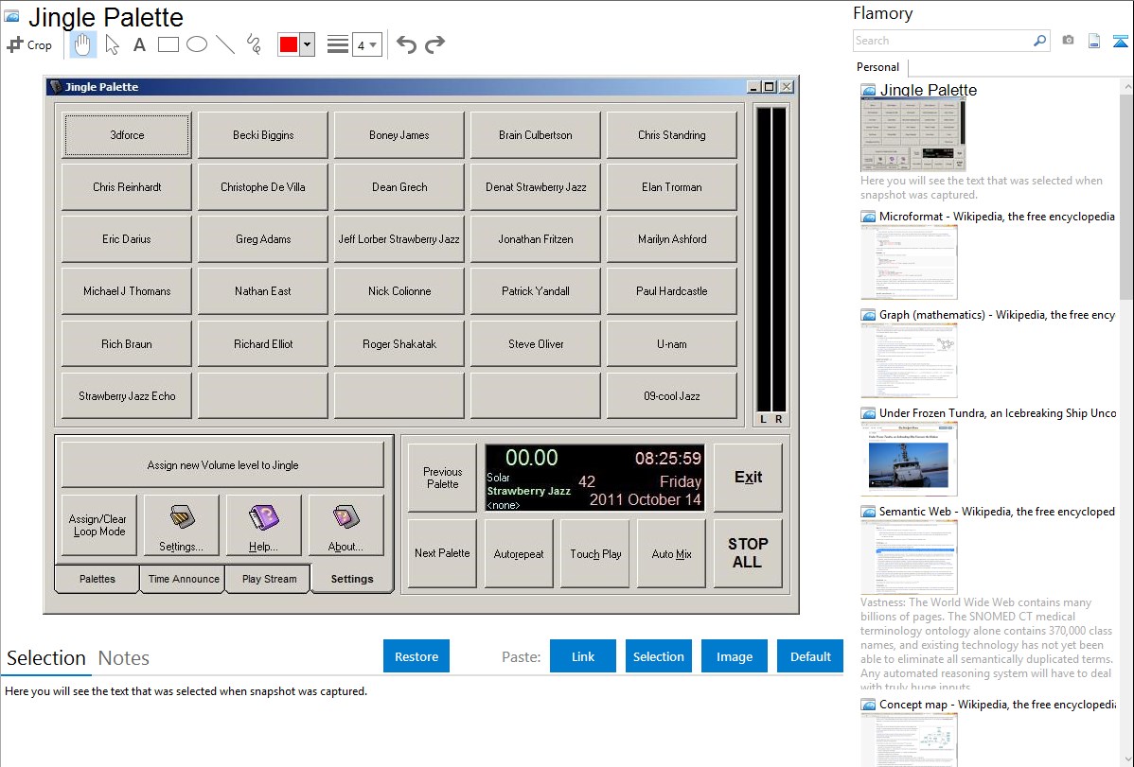Screen dimensions: 1134x767
Task: Open the color picker dropdown arrow
Action: [307, 44]
